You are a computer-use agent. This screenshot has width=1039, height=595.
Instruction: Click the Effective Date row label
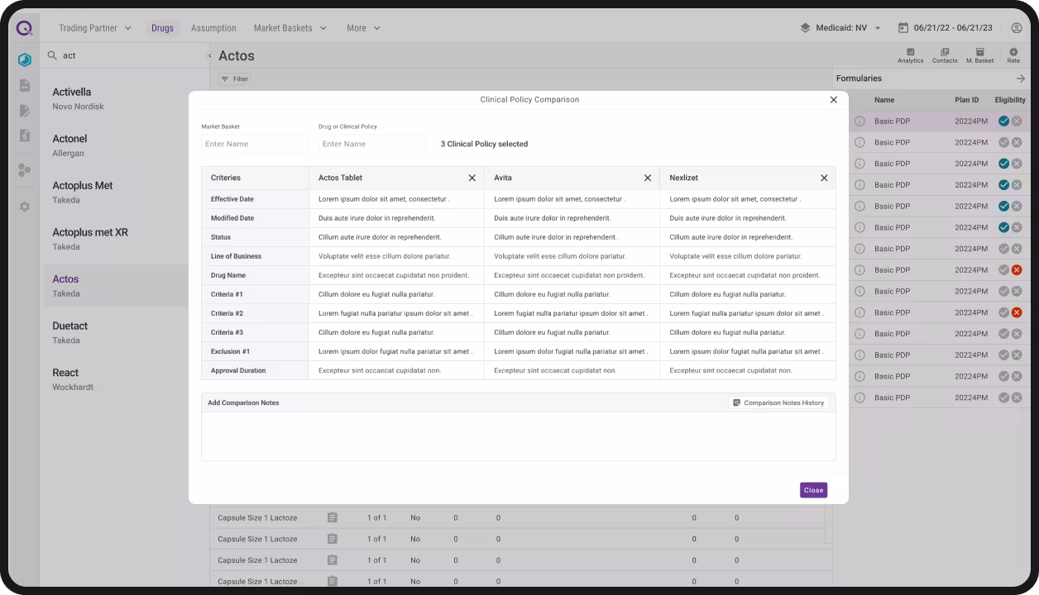[232, 199]
